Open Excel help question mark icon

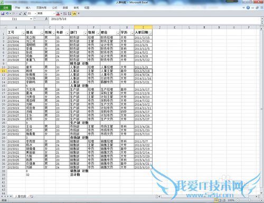(248, 7)
